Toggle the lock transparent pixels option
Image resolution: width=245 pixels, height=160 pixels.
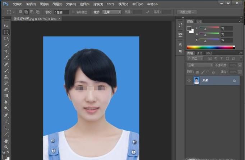pos(197,72)
